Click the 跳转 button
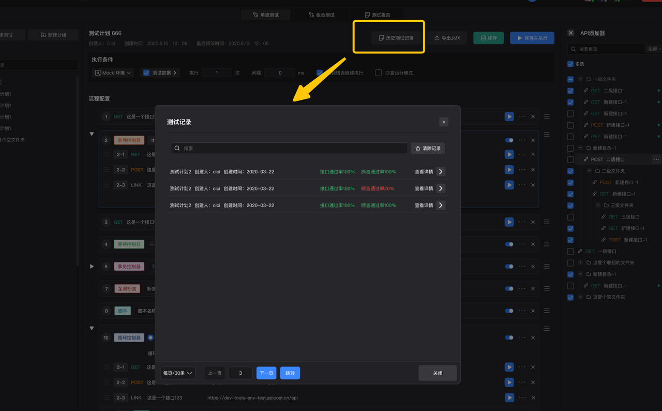This screenshot has height=411, width=662. 290,373
